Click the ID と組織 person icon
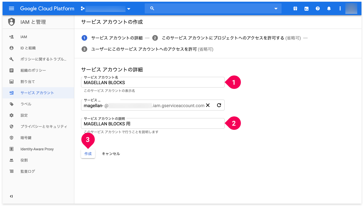364x207 pixels. point(11,48)
